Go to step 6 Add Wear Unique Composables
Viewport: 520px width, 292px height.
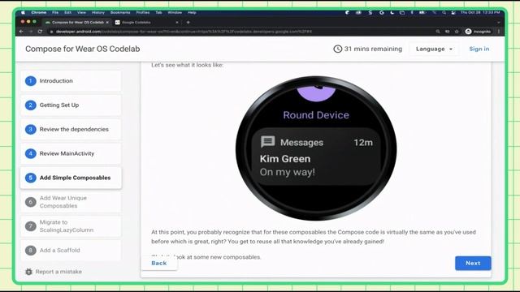point(71,202)
